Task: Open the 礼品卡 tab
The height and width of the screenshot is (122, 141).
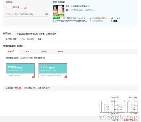Action: (44, 52)
